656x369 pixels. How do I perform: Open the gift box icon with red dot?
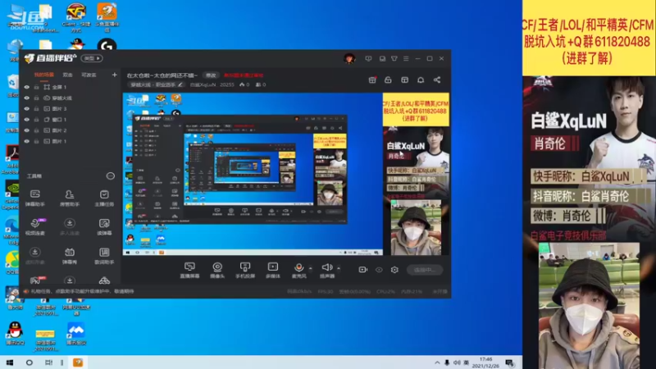coord(372,80)
